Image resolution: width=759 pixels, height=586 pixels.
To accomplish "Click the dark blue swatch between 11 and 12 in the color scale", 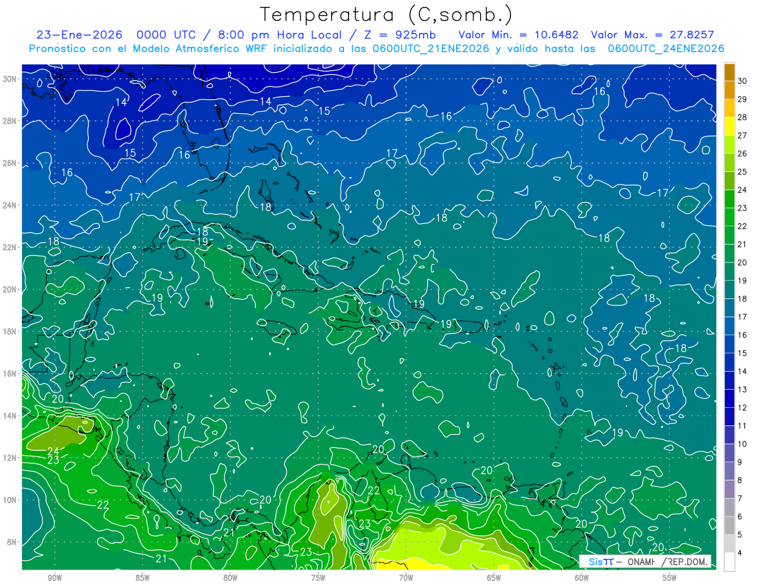I will tap(730, 417).
